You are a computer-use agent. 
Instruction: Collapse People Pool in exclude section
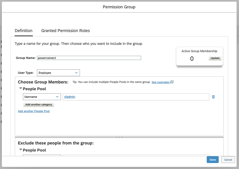pyautogui.click(x=21, y=149)
